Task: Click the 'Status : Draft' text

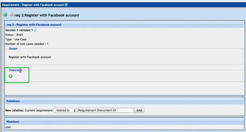Action: point(14,35)
